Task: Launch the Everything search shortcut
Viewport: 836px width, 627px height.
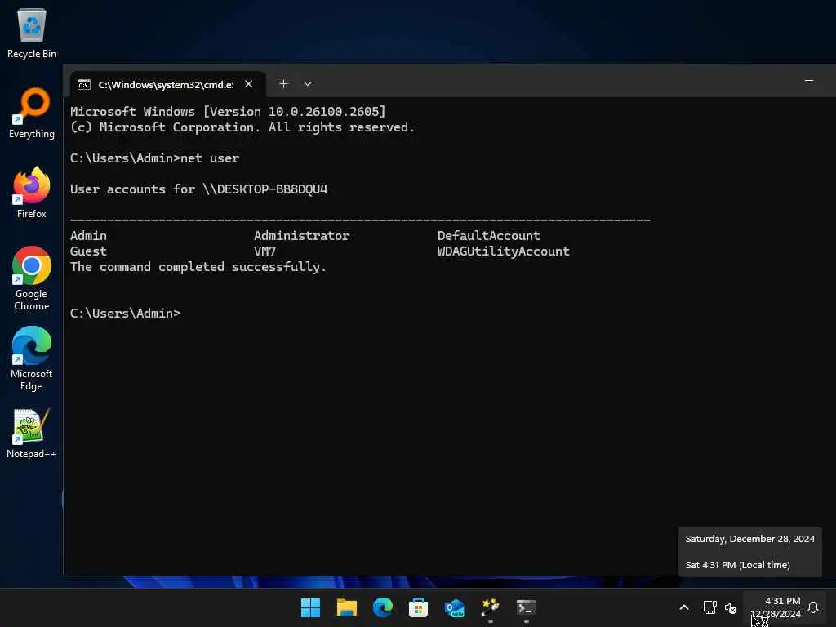Action: pos(32,113)
